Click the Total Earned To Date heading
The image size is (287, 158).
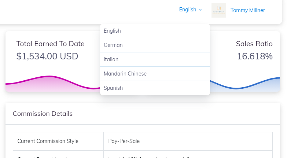[50, 44]
